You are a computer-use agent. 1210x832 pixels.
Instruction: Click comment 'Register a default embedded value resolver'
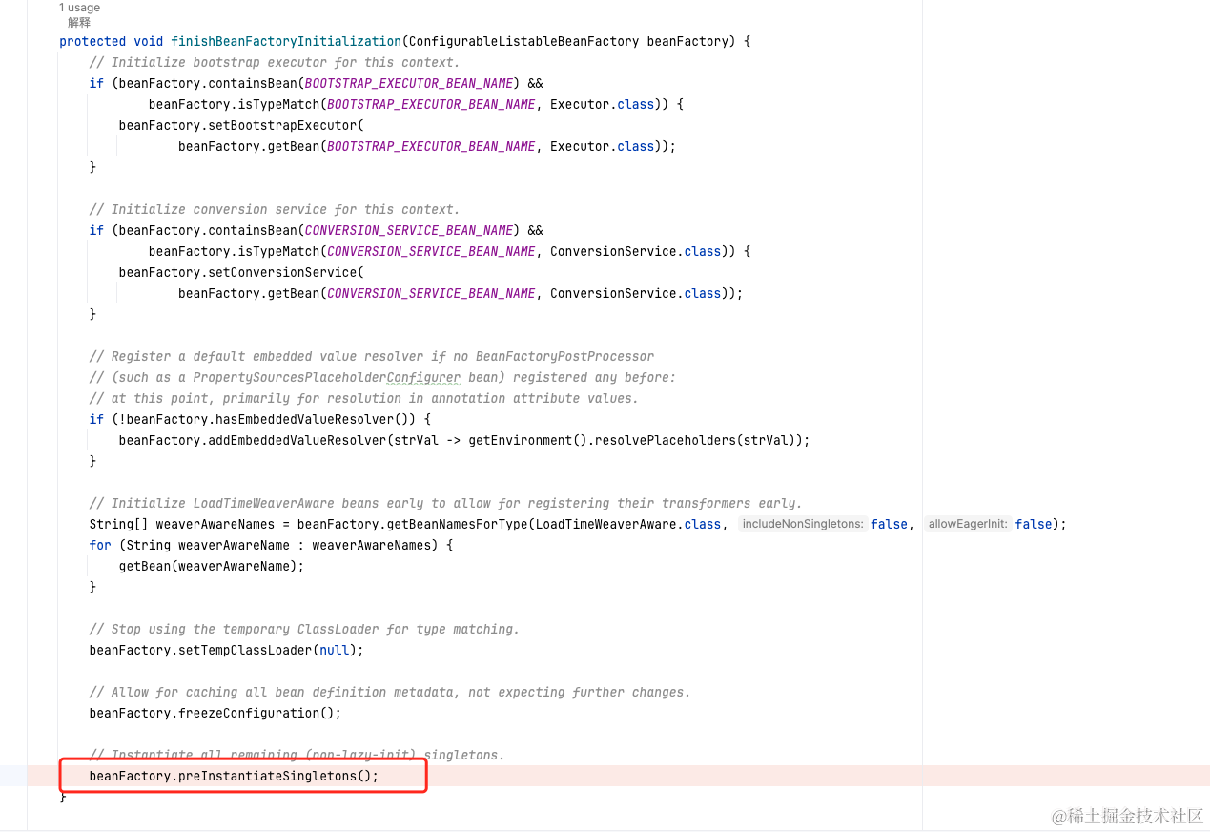coord(372,356)
